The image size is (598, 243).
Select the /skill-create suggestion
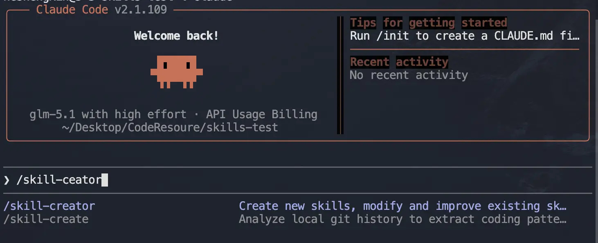click(x=46, y=219)
